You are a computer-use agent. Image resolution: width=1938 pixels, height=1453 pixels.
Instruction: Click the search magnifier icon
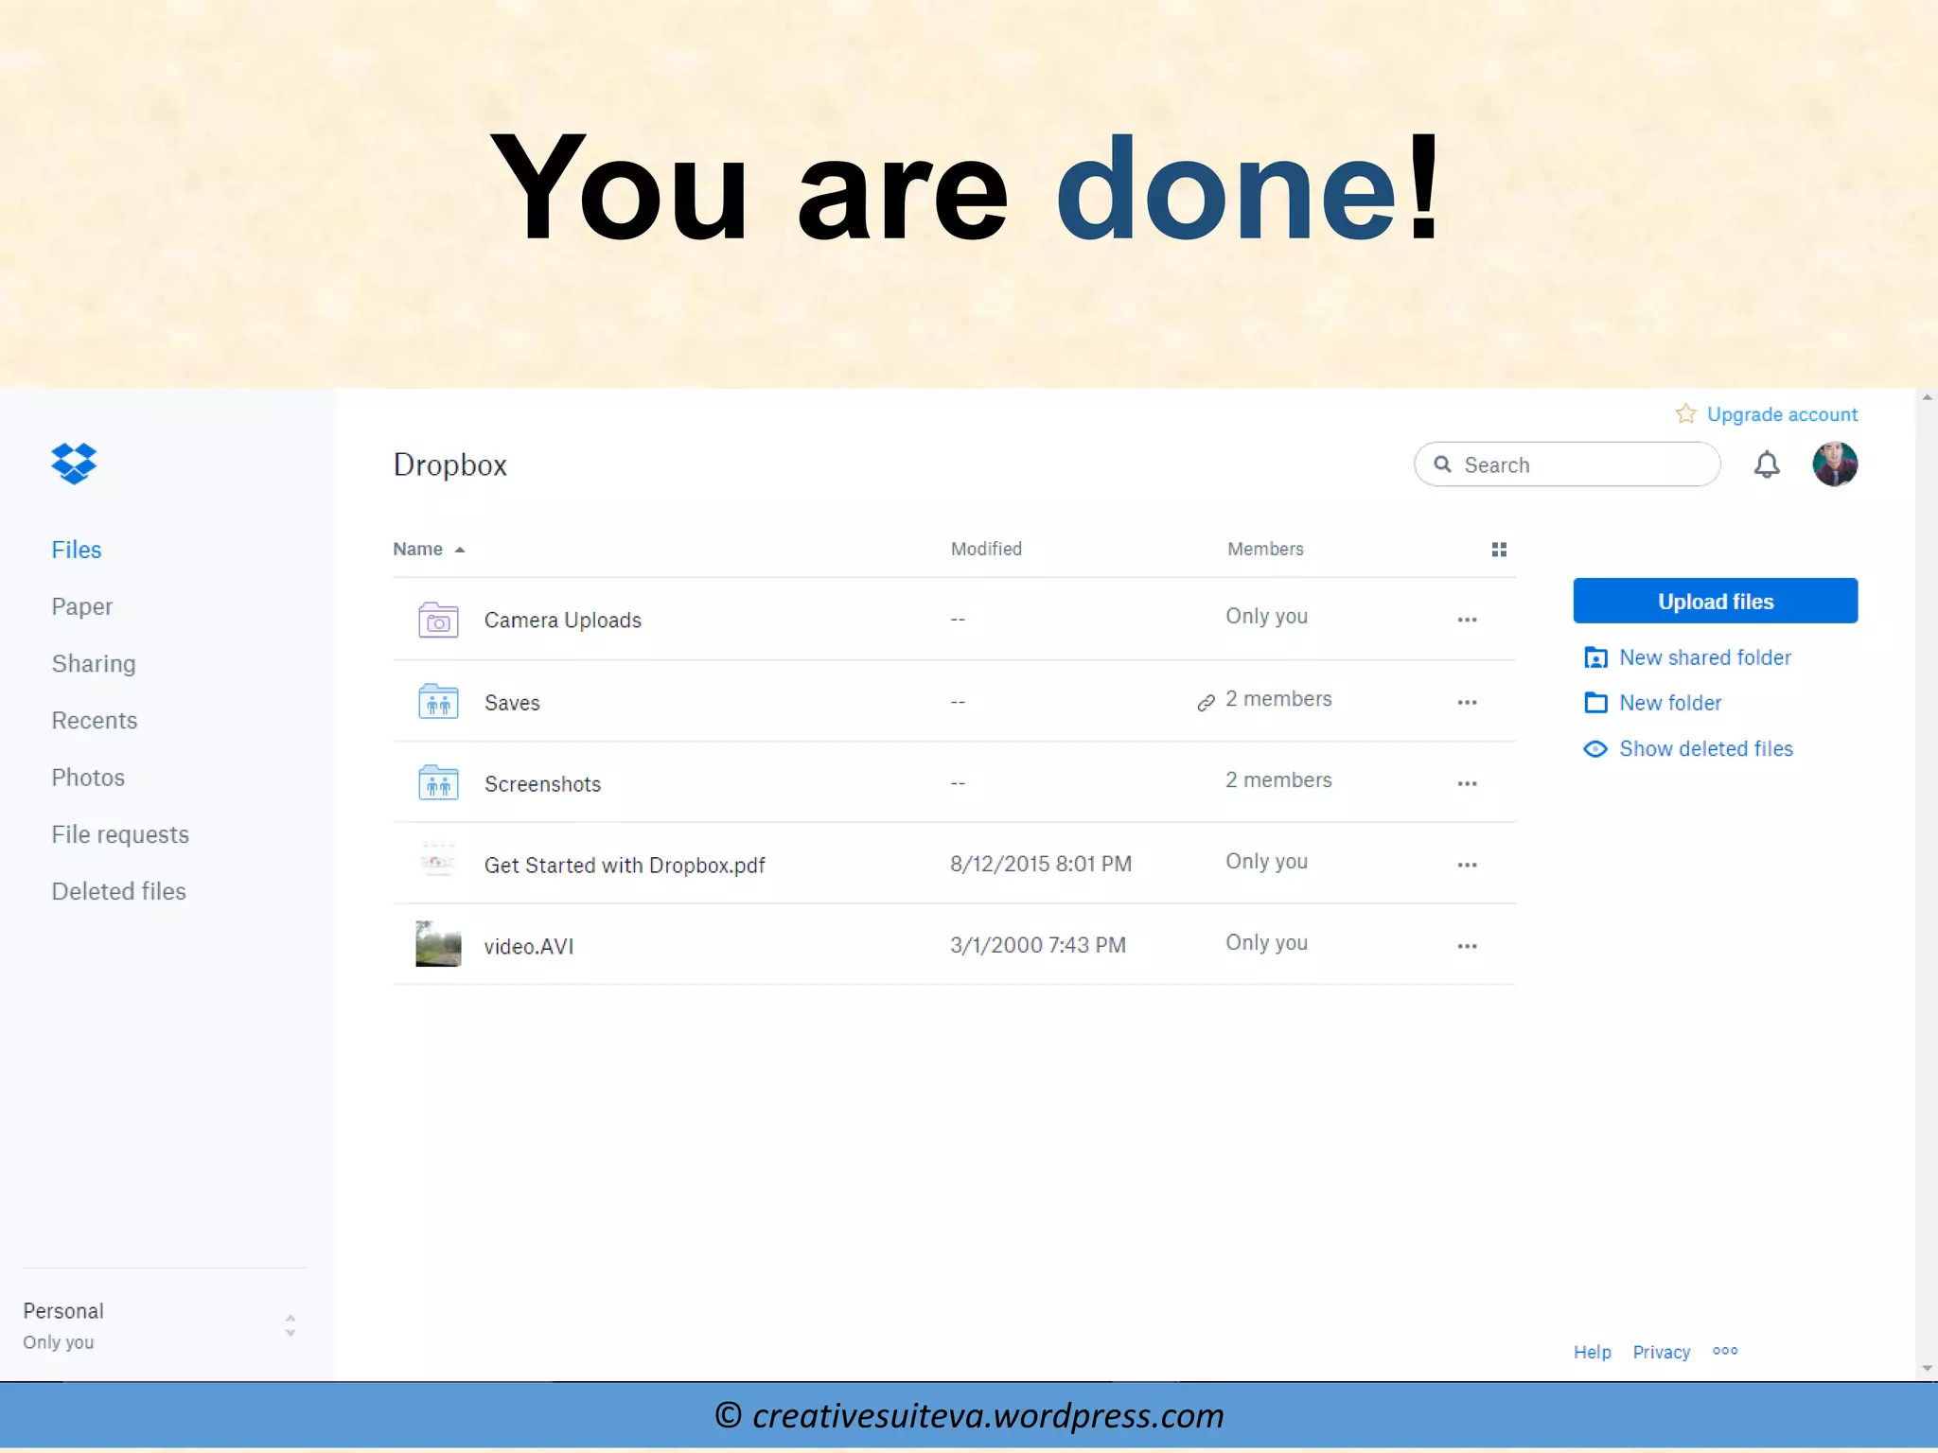pos(1443,464)
